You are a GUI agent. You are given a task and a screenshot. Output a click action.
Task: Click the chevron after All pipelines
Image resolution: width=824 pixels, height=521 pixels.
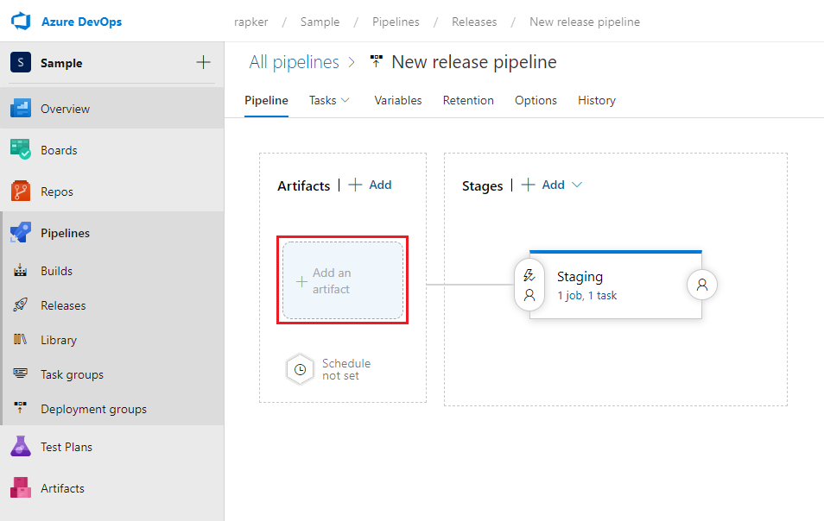tap(352, 62)
